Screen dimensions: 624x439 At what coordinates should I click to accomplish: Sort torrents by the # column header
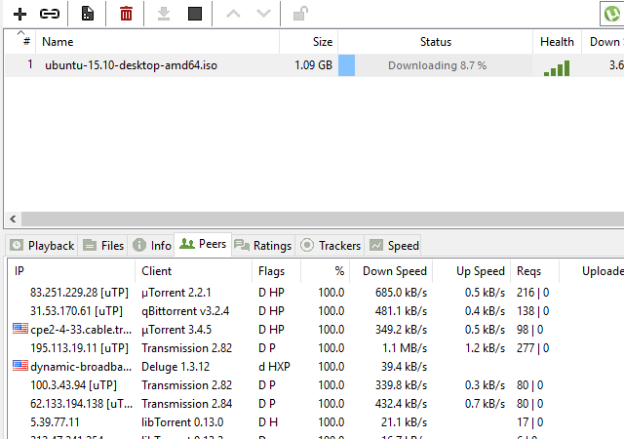point(20,41)
